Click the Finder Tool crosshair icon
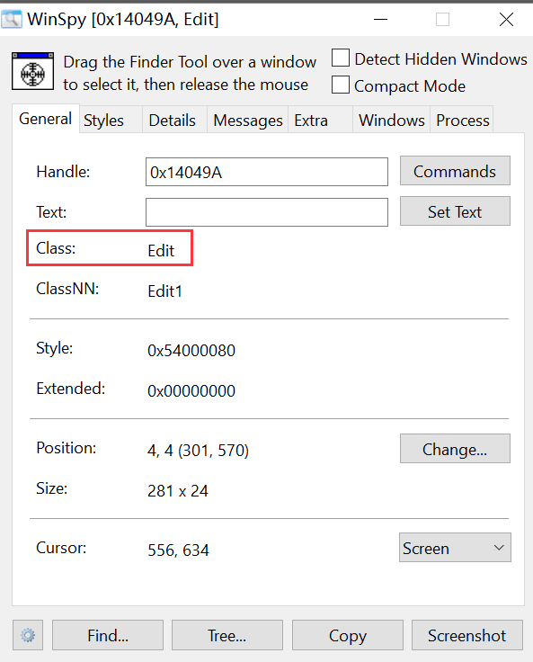The image size is (533, 662). click(33, 71)
